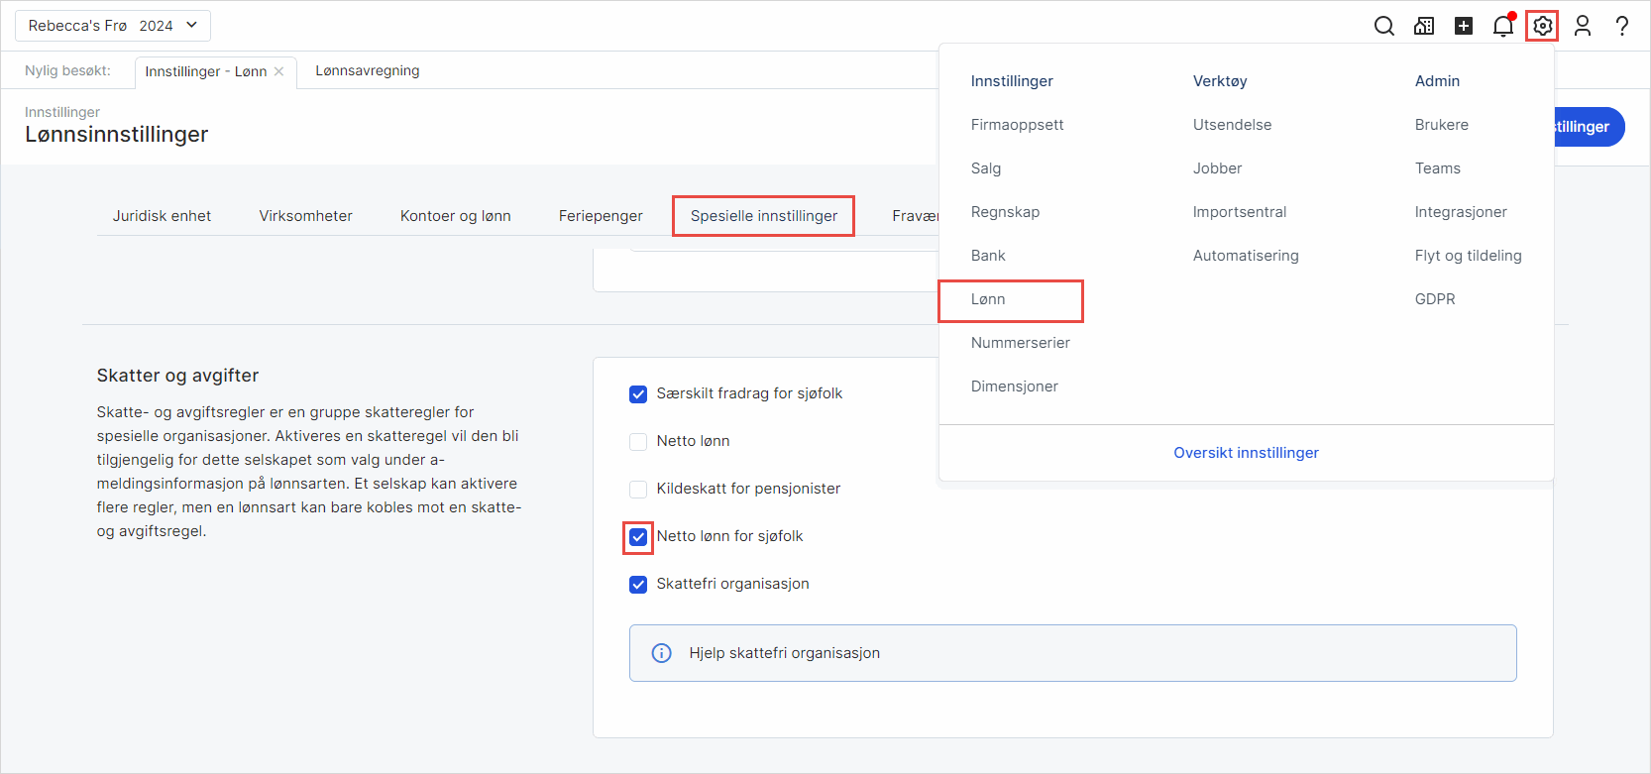Uncheck Særskilt fradrag for sjøfolk
The image size is (1651, 774).
click(638, 394)
